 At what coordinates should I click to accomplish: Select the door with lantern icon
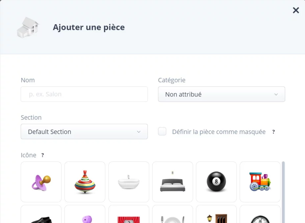coord(216,216)
